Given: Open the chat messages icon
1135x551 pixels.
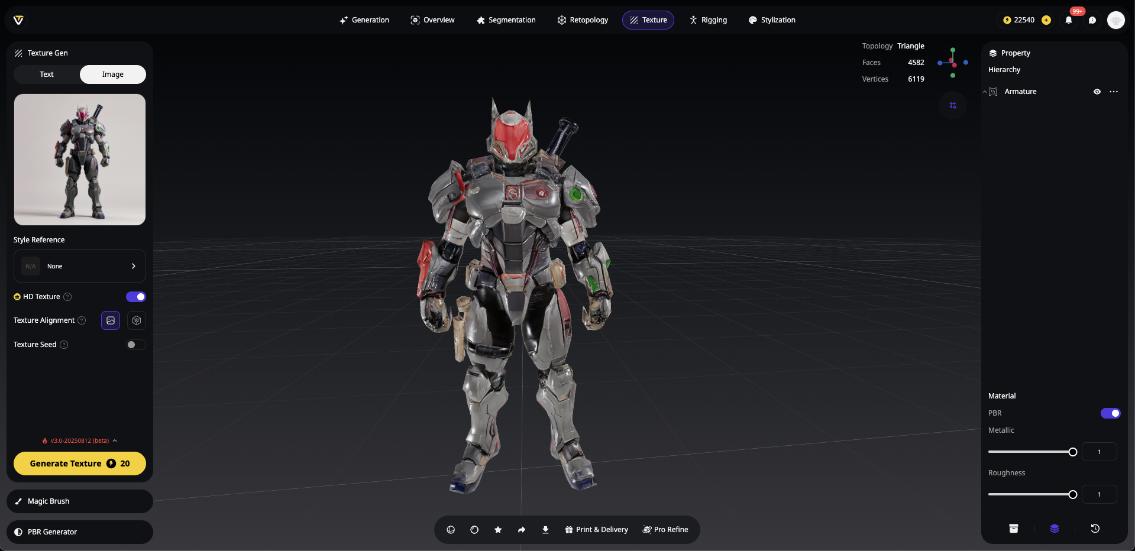Looking at the screenshot, I should click(1092, 20).
